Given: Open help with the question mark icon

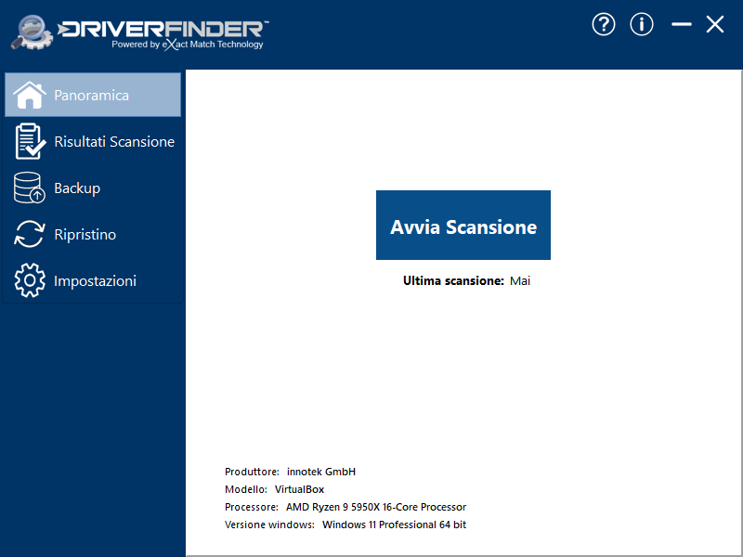Looking at the screenshot, I should point(604,24).
